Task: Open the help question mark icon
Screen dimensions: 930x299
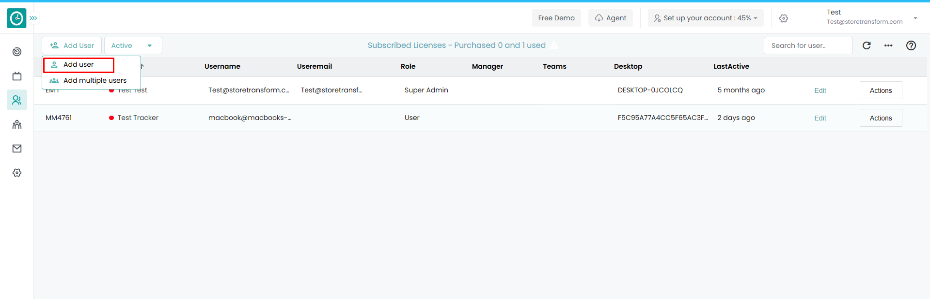Action: (911, 45)
